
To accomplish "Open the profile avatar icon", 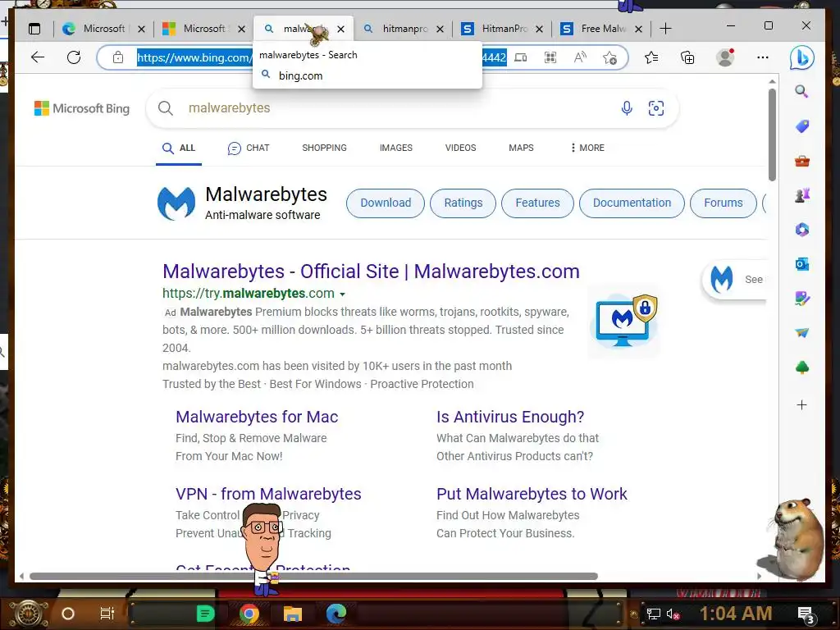I will coord(725,57).
